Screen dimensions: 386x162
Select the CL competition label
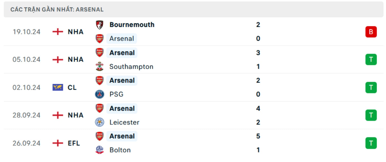coord(72,87)
